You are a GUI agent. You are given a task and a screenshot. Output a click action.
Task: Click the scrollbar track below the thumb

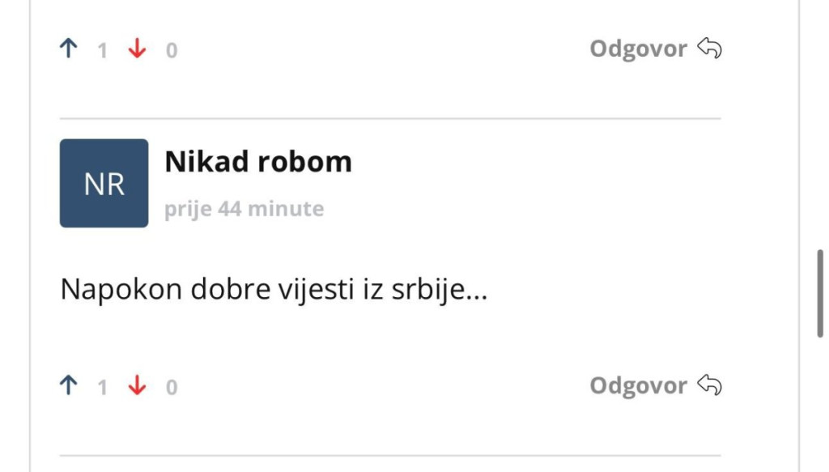(820, 405)
